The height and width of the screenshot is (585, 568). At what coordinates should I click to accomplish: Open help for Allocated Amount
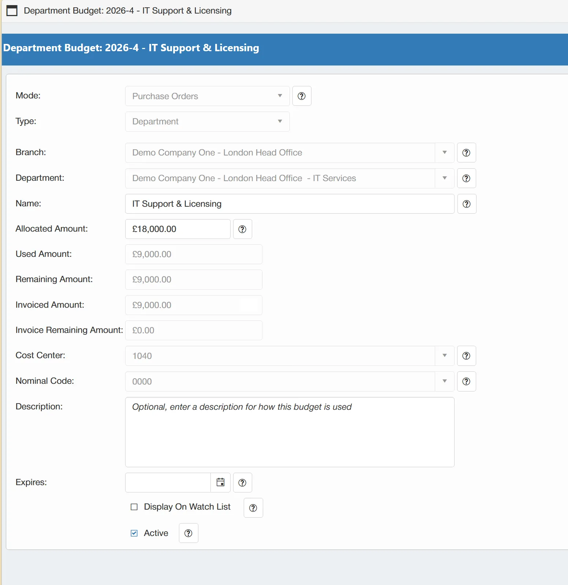(x=242, y=229)
